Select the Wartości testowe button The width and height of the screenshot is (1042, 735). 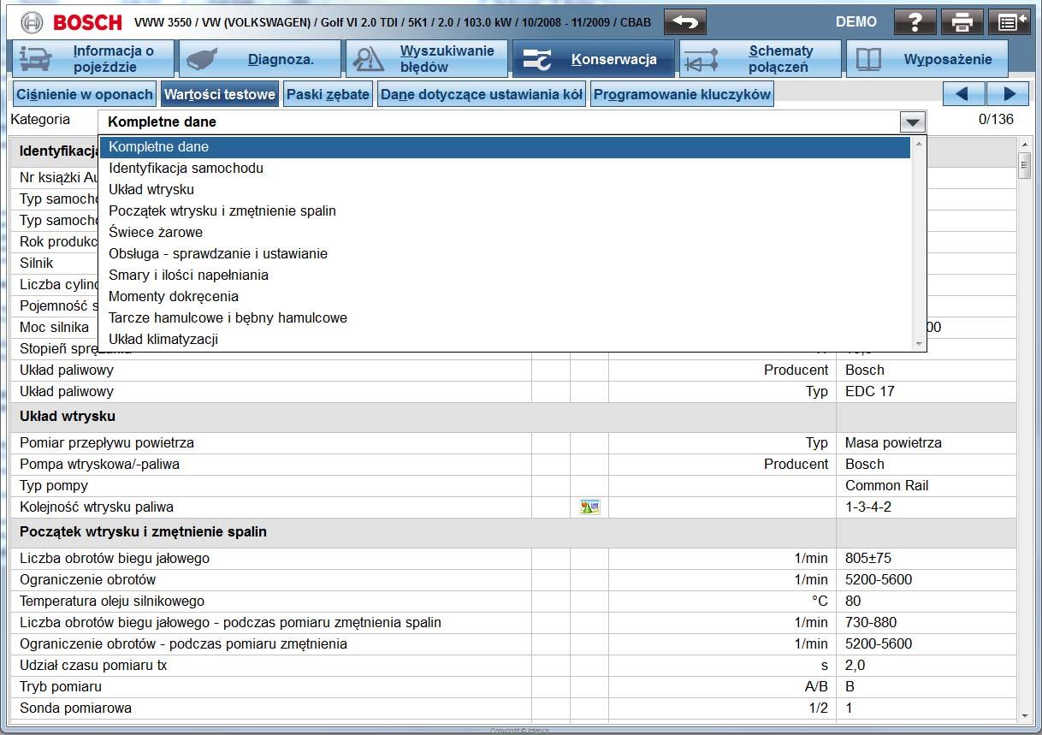pyautogui.click(x=220, y=94)
